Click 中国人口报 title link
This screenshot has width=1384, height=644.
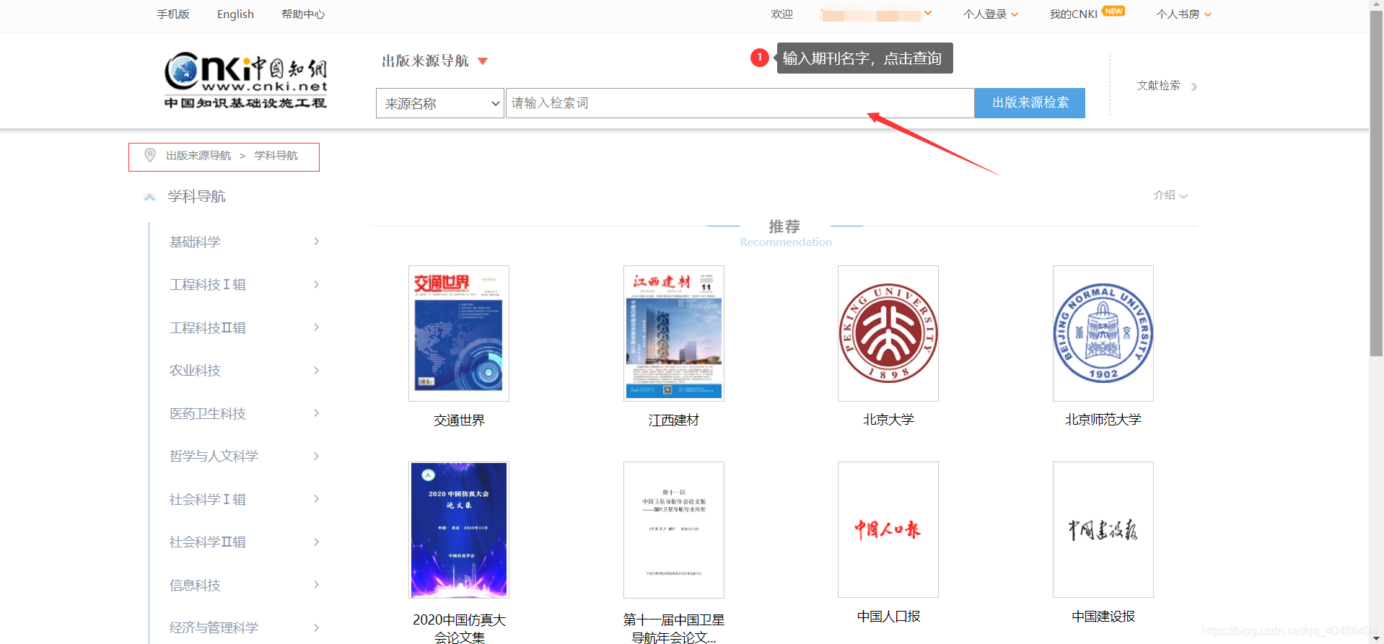pos(888,617)
